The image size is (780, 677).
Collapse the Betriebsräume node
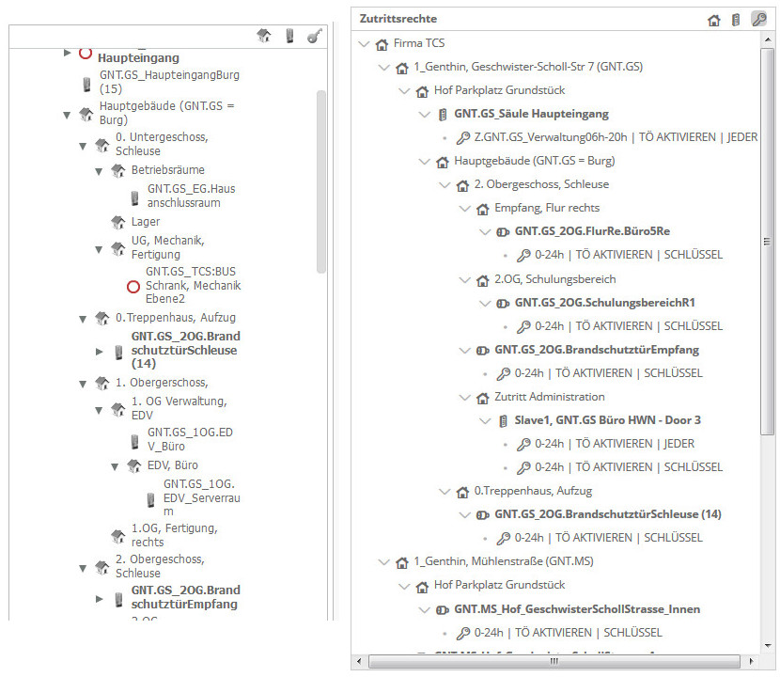coord(99,171)
